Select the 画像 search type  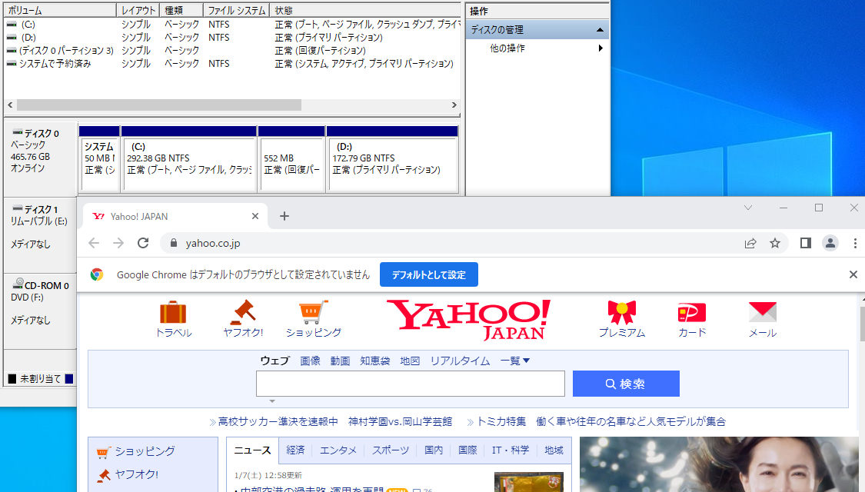point(310,361)
